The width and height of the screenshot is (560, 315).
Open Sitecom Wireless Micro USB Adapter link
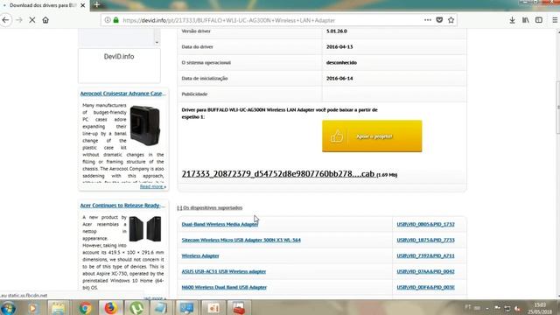pos(241,240)
